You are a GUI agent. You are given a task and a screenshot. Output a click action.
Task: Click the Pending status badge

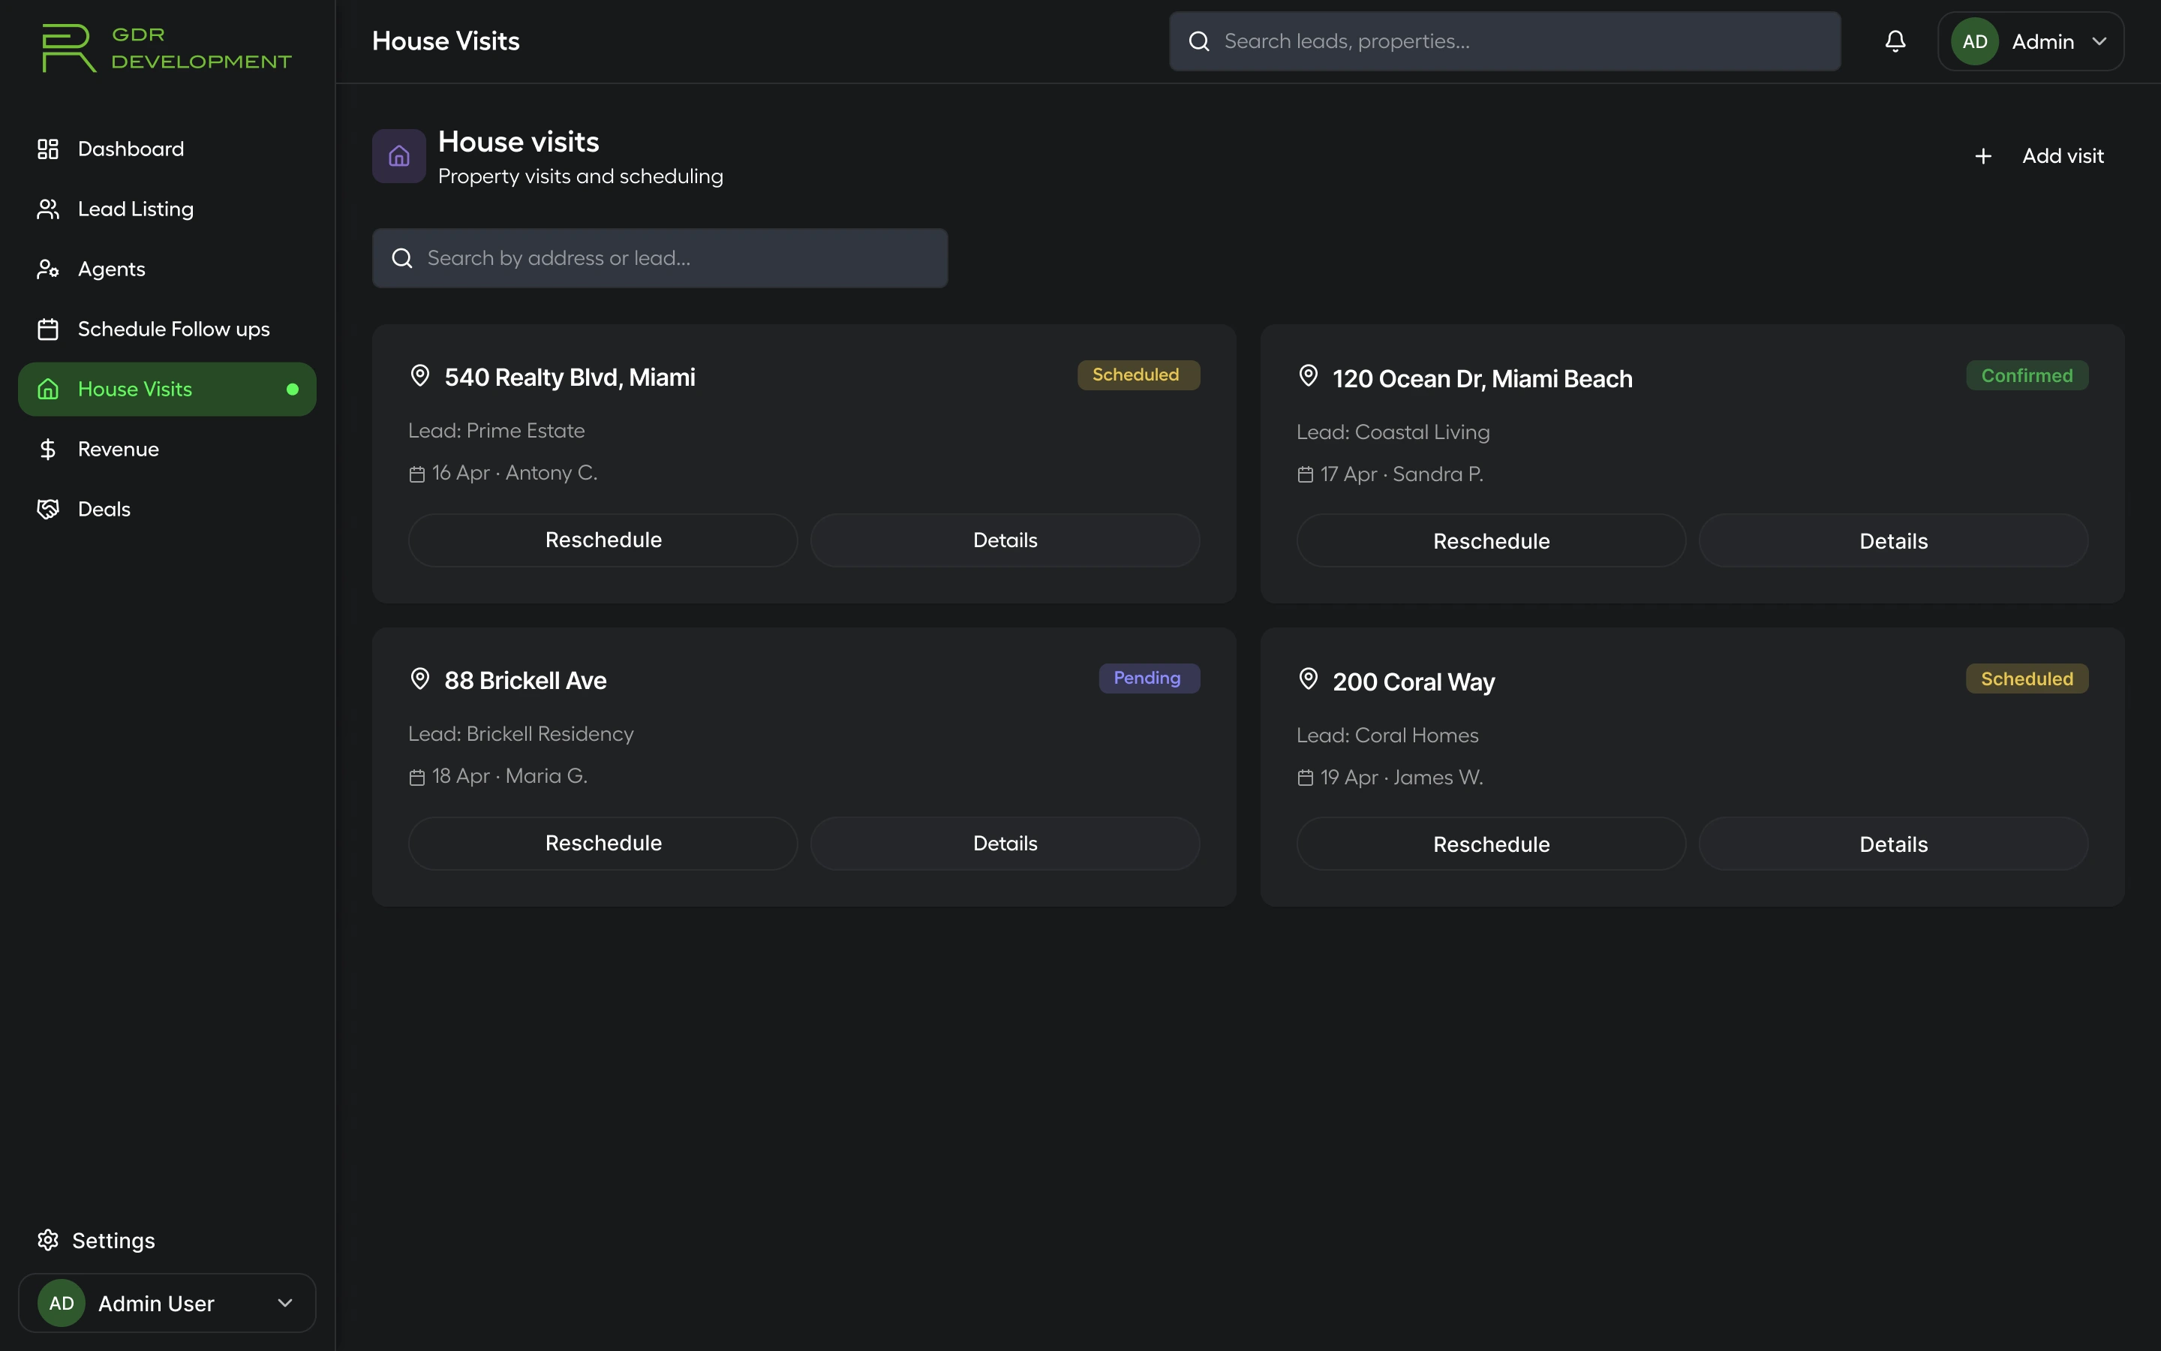1147,679
